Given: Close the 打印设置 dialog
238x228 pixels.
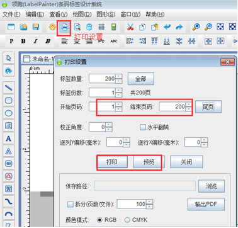Looking at the screenshot, I should point(227,62).
